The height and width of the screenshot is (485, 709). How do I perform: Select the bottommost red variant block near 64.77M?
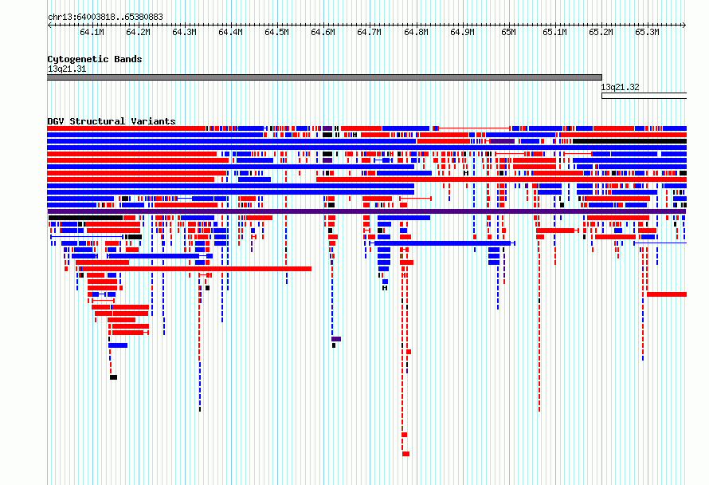click(406, 454)
